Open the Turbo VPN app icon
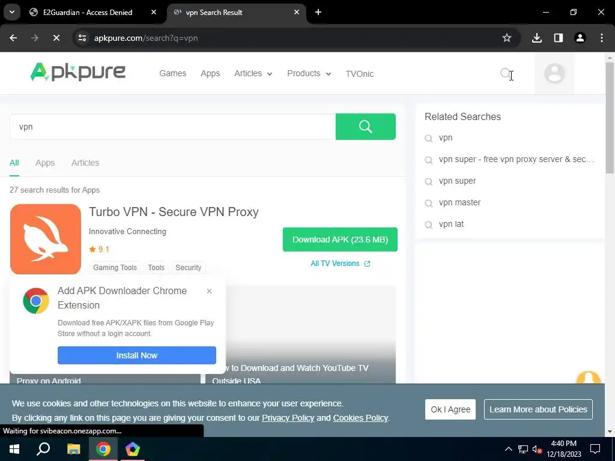 tap(46, 239)
